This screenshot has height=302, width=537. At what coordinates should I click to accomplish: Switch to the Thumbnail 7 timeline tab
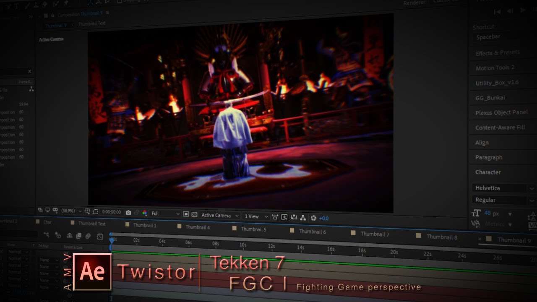(375, 234)
